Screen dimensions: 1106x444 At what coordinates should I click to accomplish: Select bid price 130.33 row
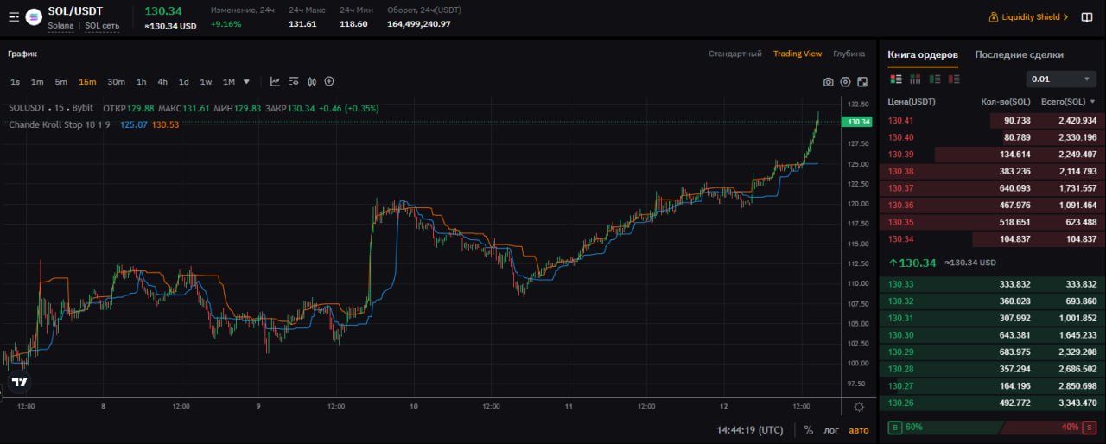(992, 284)
